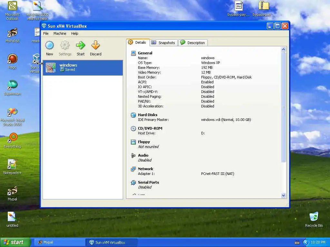Click the Serial Ports section icon

click(x=133, y=183)
